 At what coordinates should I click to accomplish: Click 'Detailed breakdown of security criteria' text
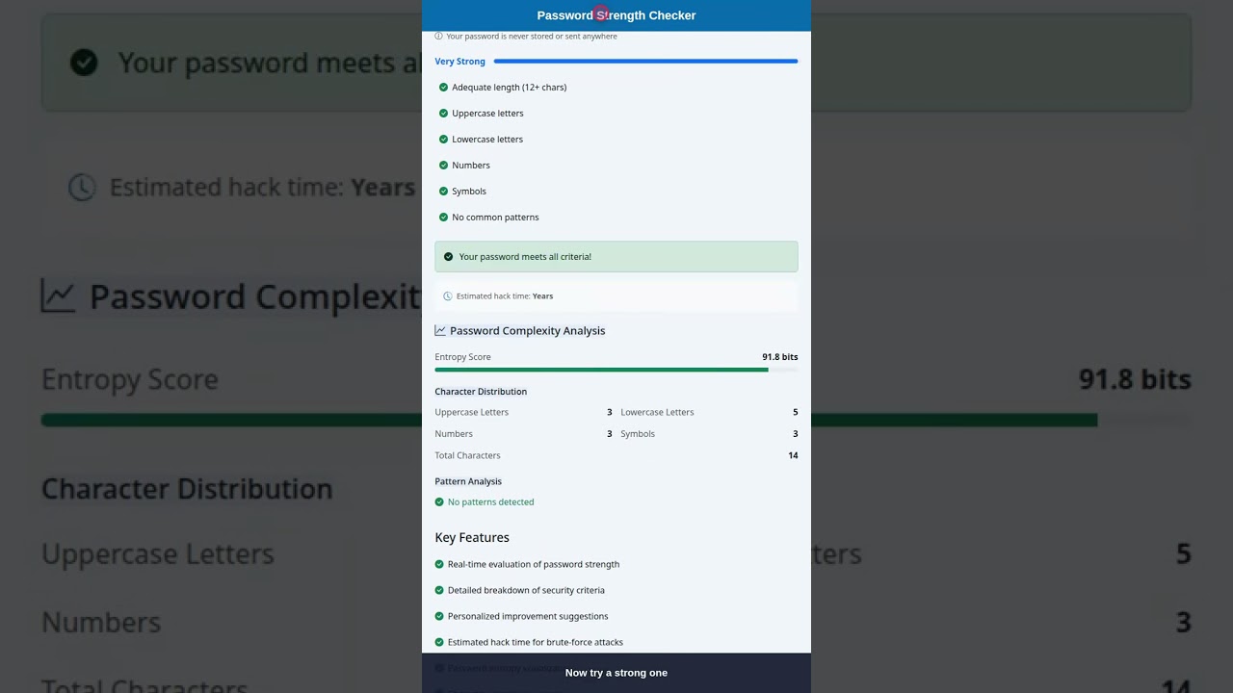[526, 590]
